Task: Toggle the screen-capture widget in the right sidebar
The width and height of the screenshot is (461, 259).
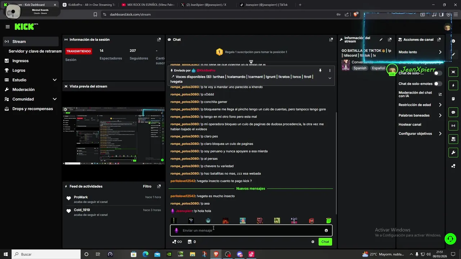Action: (x=453, y=72)
